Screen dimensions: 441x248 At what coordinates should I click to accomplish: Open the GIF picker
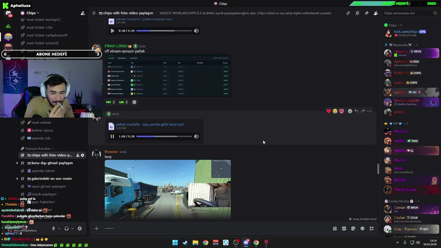click(x=344, y=228)
